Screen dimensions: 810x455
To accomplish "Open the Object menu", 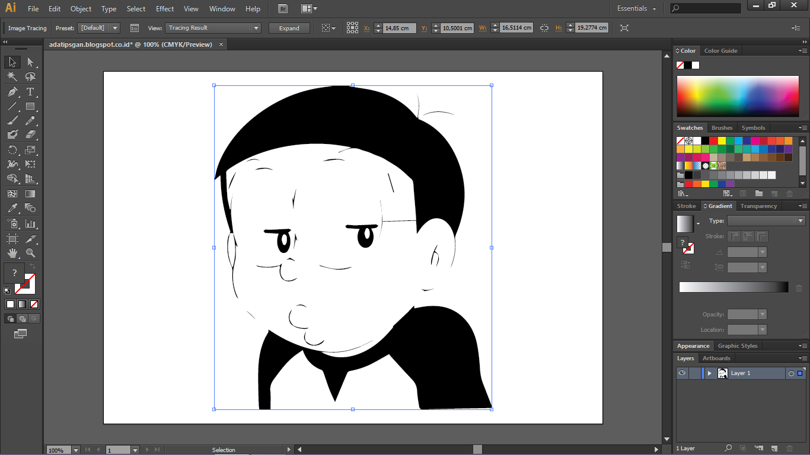I will pos(81,8).
